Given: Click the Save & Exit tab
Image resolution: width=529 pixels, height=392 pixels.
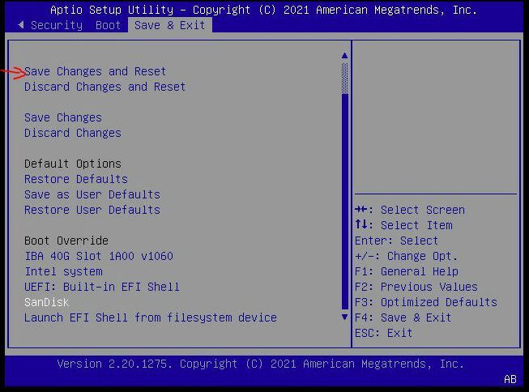Looking at the screenshot, I should (169, 25).
